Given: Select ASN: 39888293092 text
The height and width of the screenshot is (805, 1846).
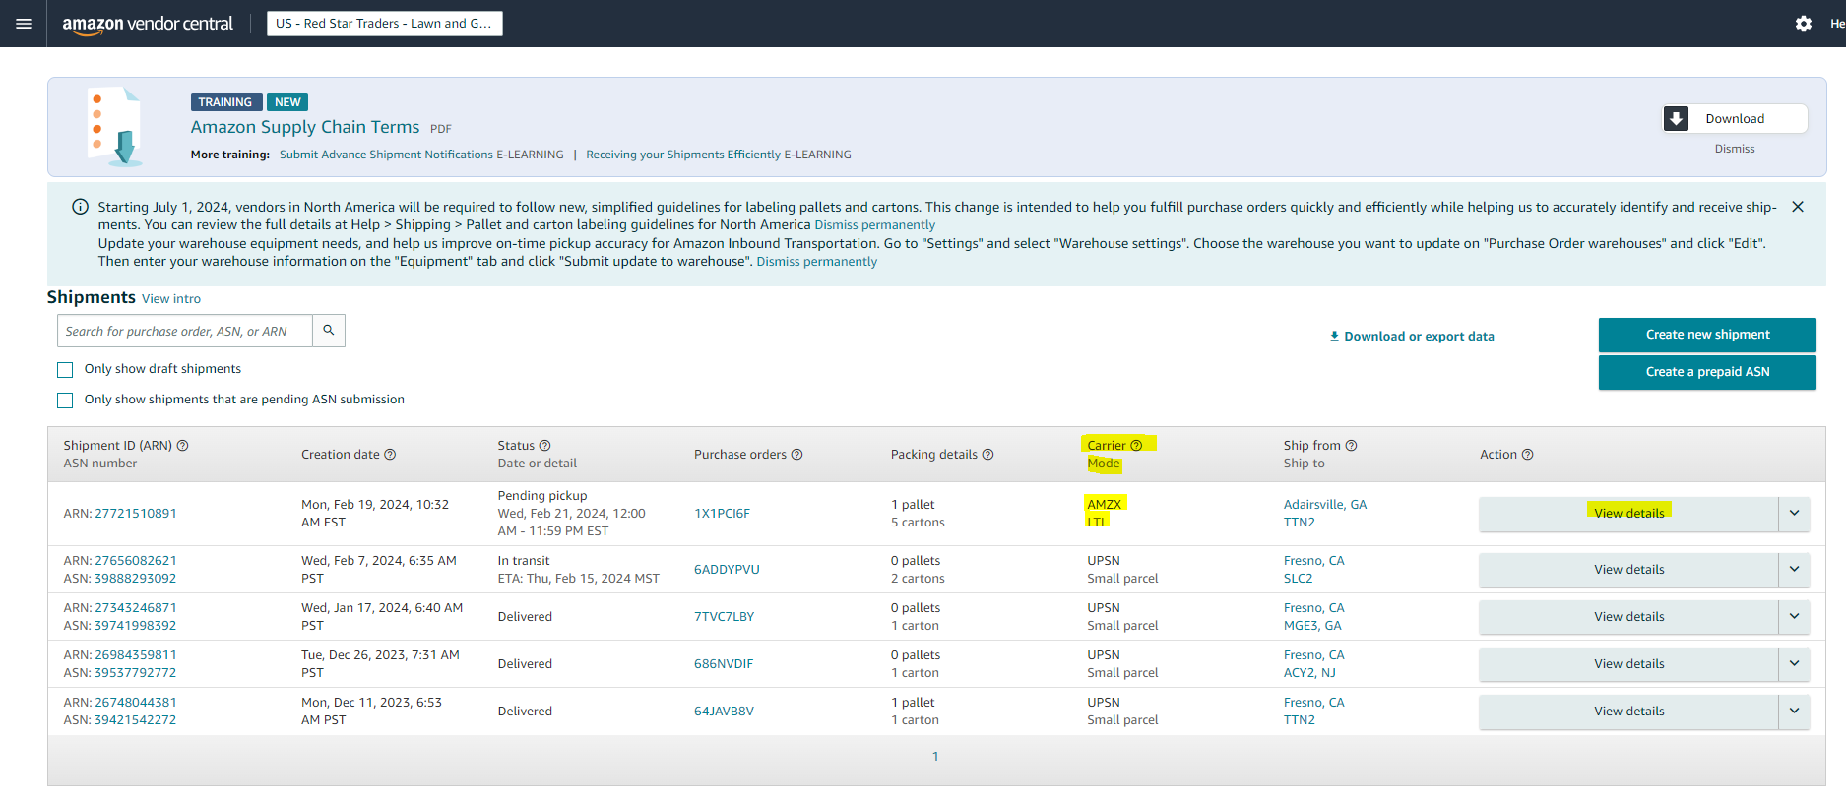Looking at the screenshot, I should coord(120,579).
